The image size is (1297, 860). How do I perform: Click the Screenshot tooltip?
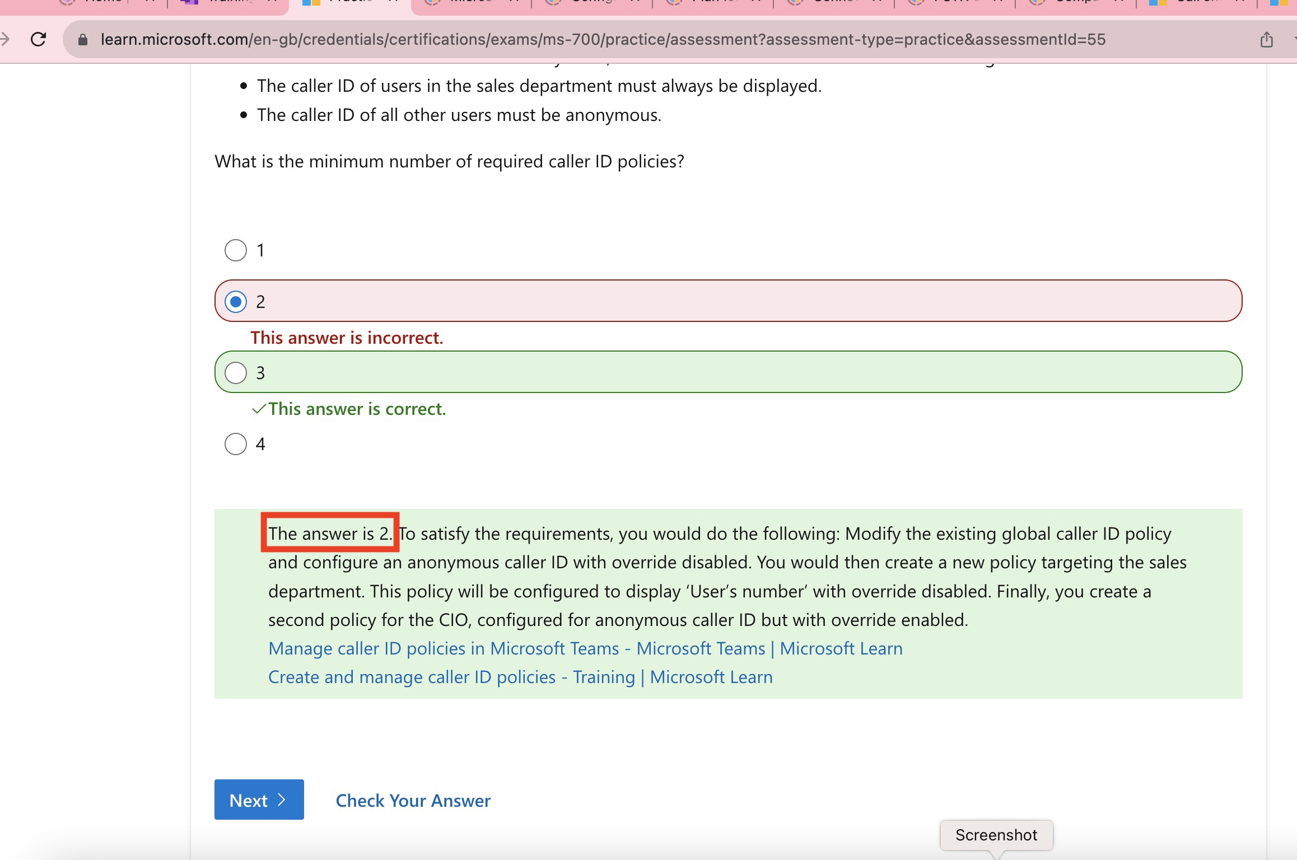coord(996,835)
